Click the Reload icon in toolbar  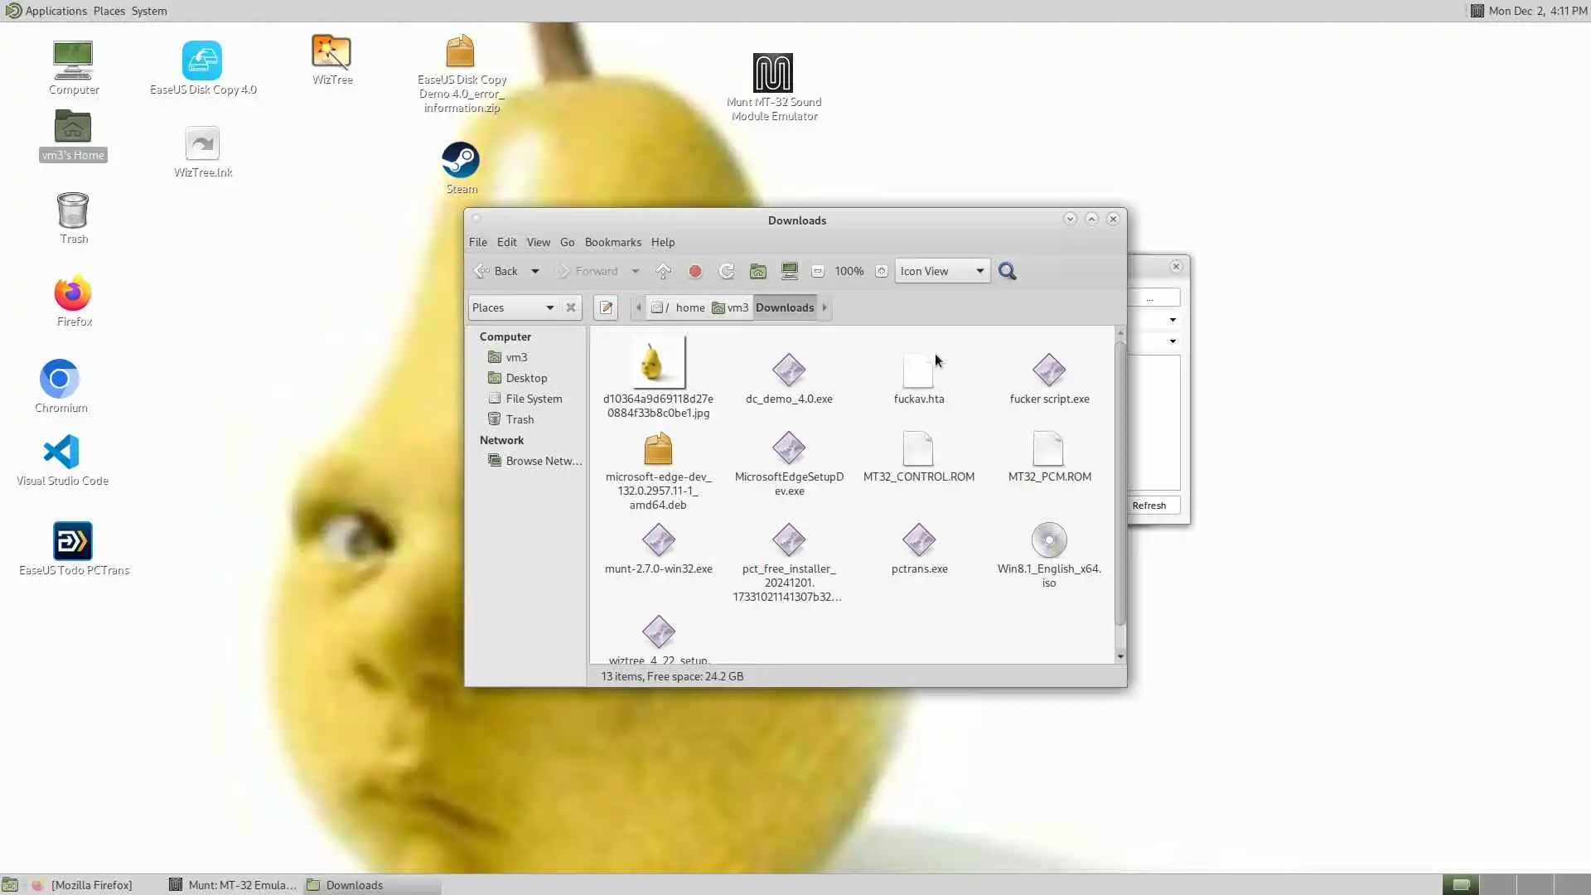(727, 271)
